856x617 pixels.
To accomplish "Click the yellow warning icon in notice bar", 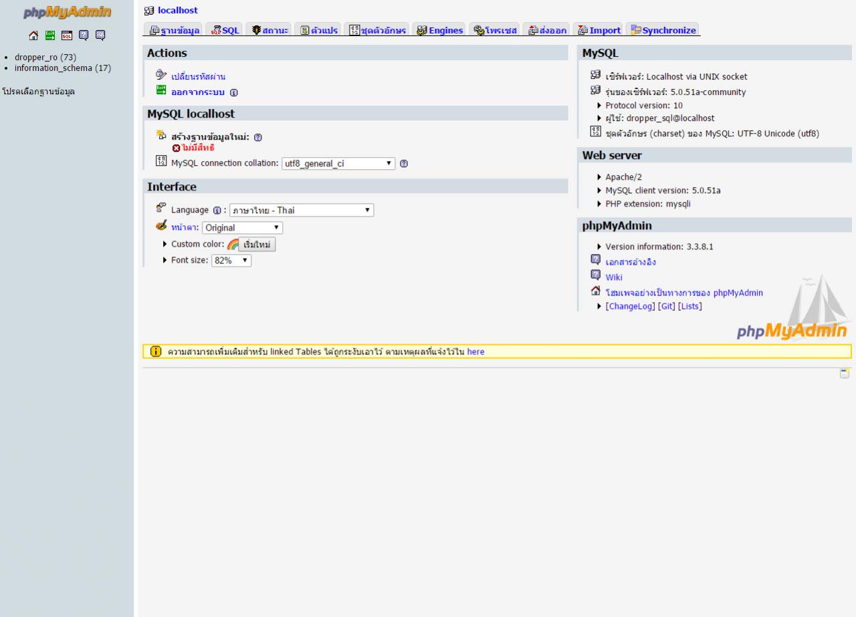I will 155,352.
